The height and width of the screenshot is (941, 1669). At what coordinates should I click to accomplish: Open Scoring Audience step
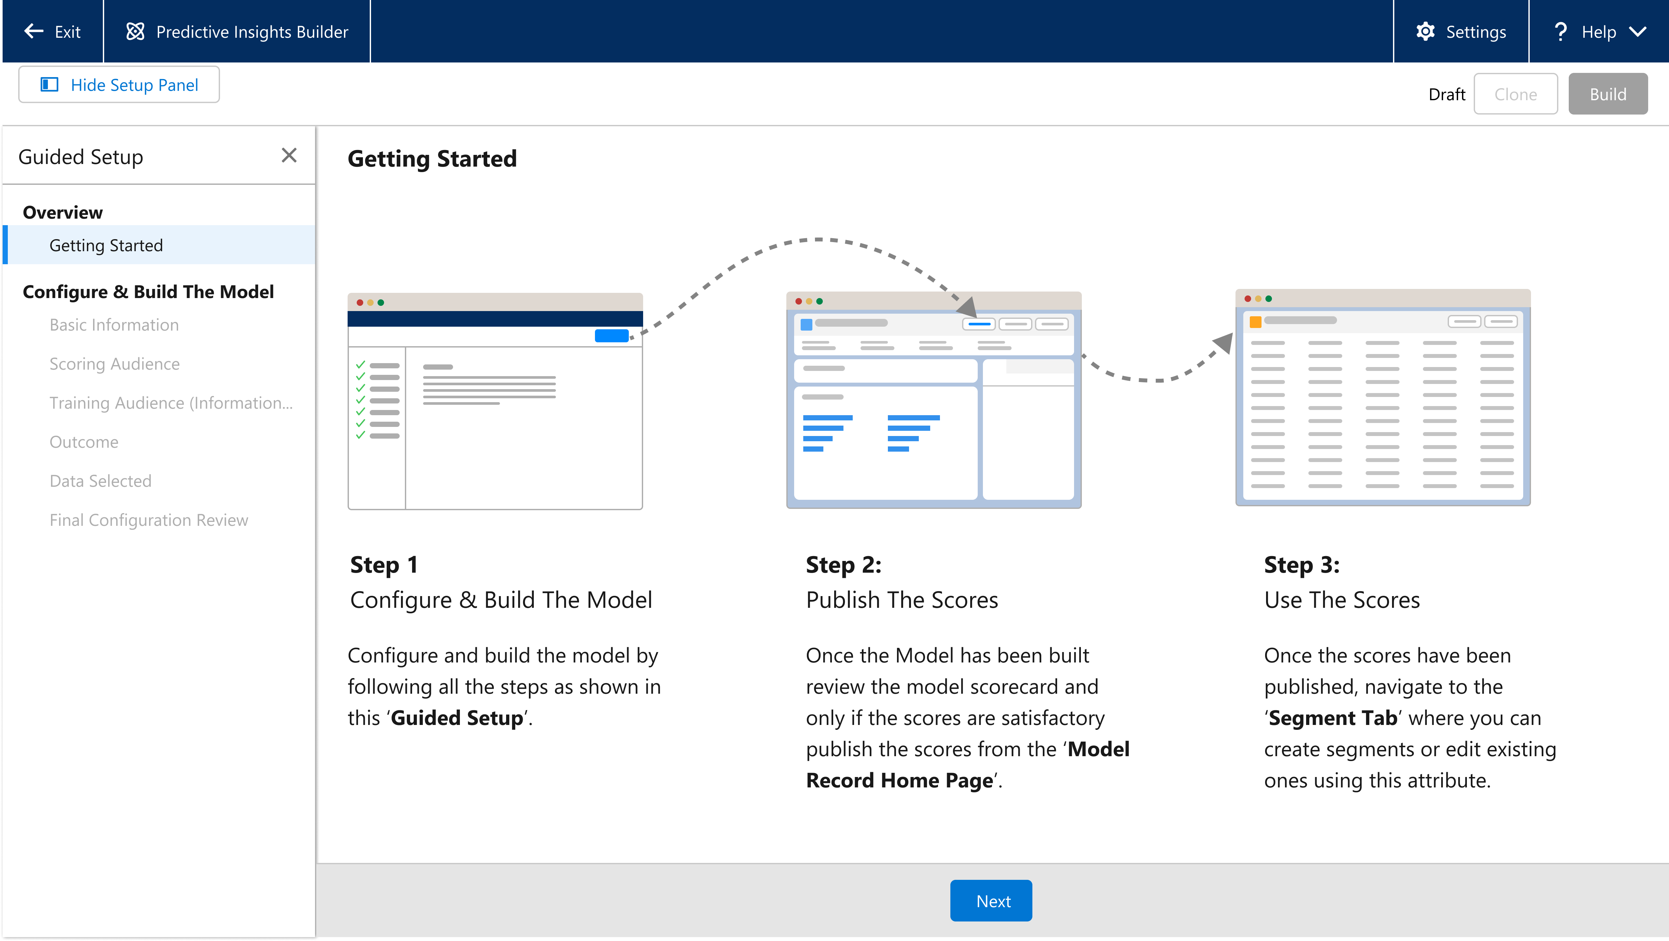tap(115, 363)
